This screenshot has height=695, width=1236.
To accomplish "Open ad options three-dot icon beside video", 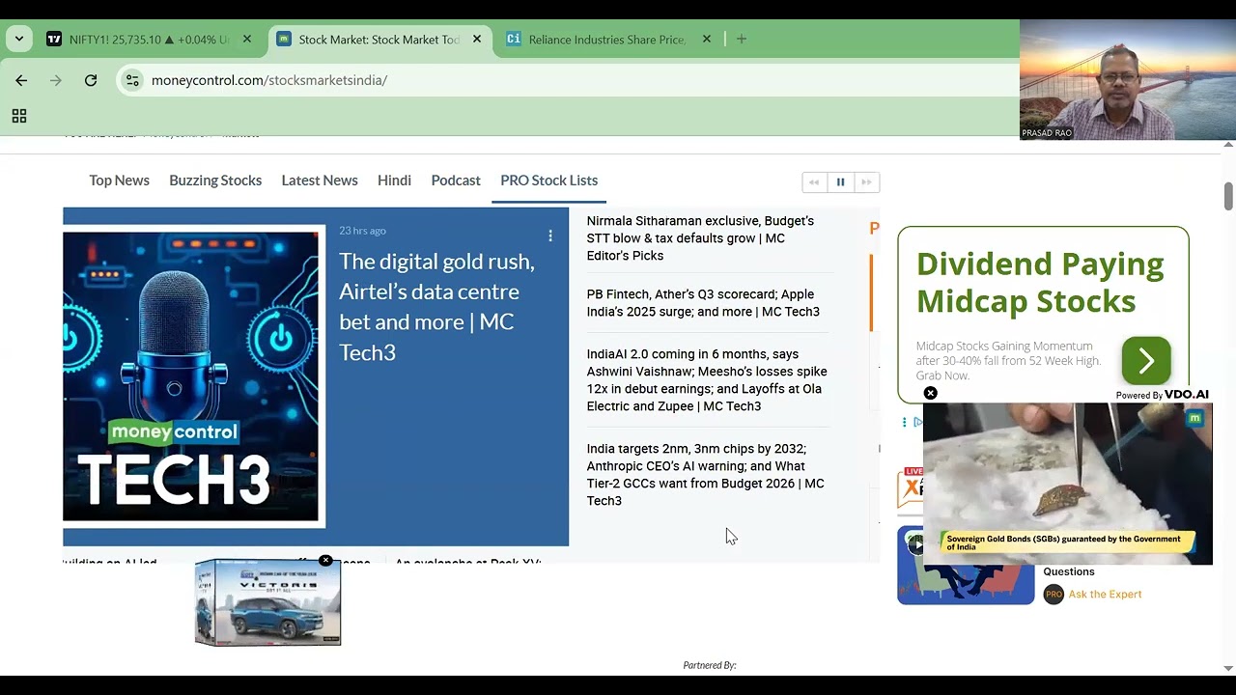I will coord(905,422).
